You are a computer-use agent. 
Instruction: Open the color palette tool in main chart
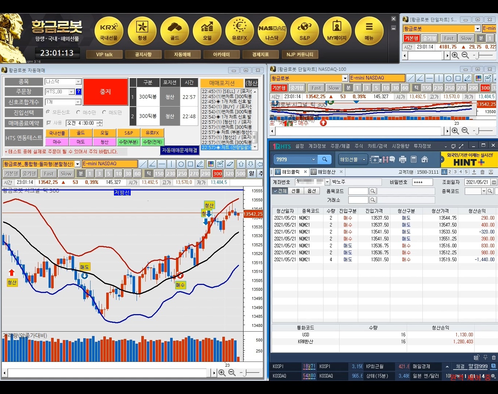[x=211, y=164]
